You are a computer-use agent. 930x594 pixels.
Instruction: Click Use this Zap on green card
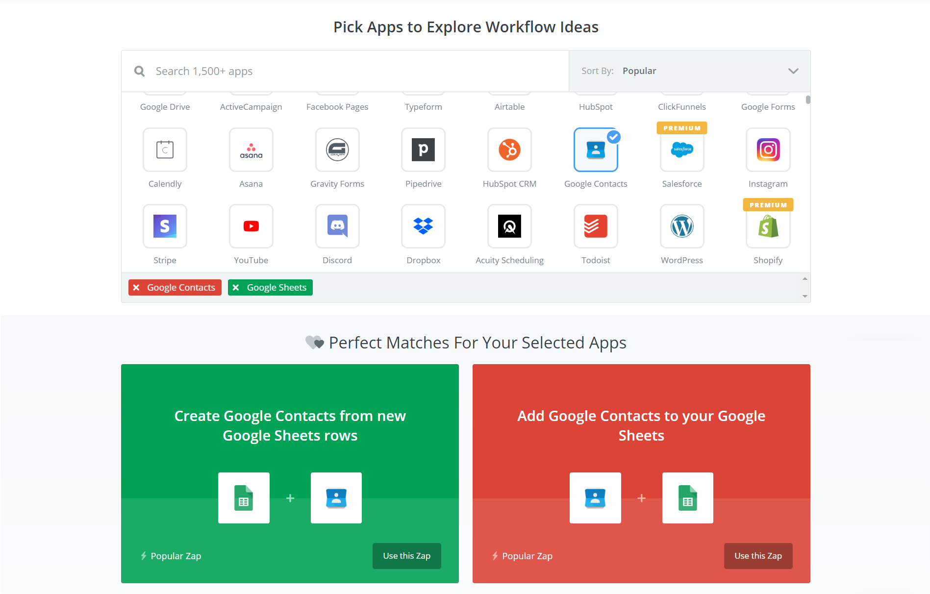[406, 556]
